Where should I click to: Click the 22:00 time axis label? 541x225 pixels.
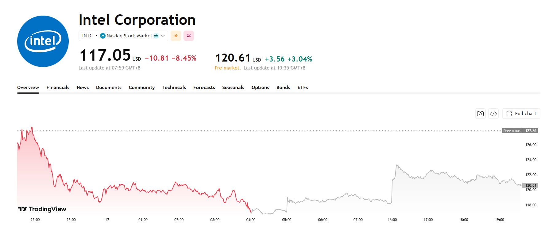[x=35, y=220]
